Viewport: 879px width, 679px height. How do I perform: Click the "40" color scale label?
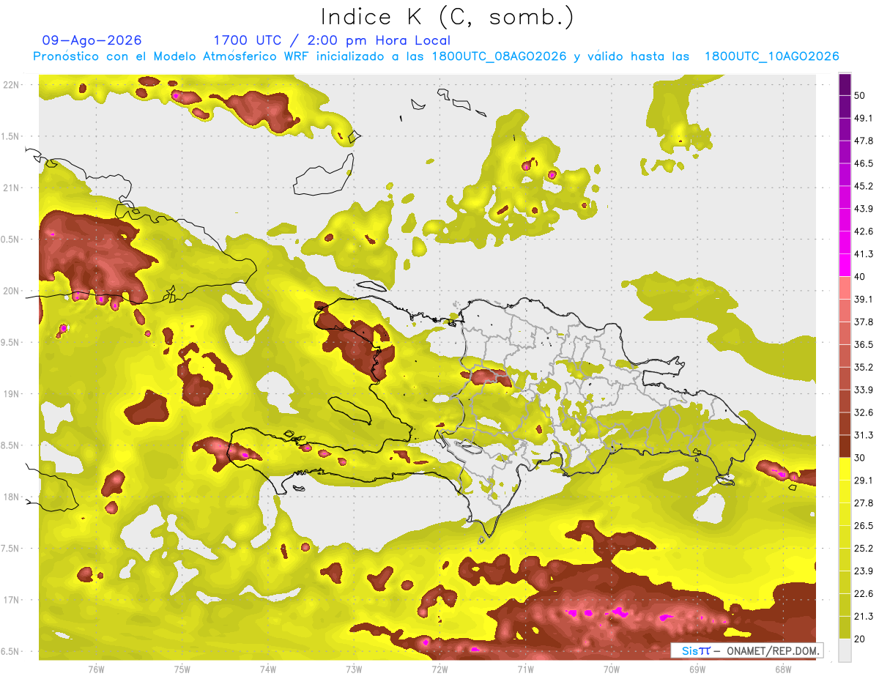(860, 277)
